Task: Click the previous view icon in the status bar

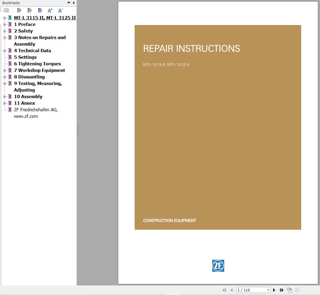Action: pyautogui.click(x=289, y=290)
